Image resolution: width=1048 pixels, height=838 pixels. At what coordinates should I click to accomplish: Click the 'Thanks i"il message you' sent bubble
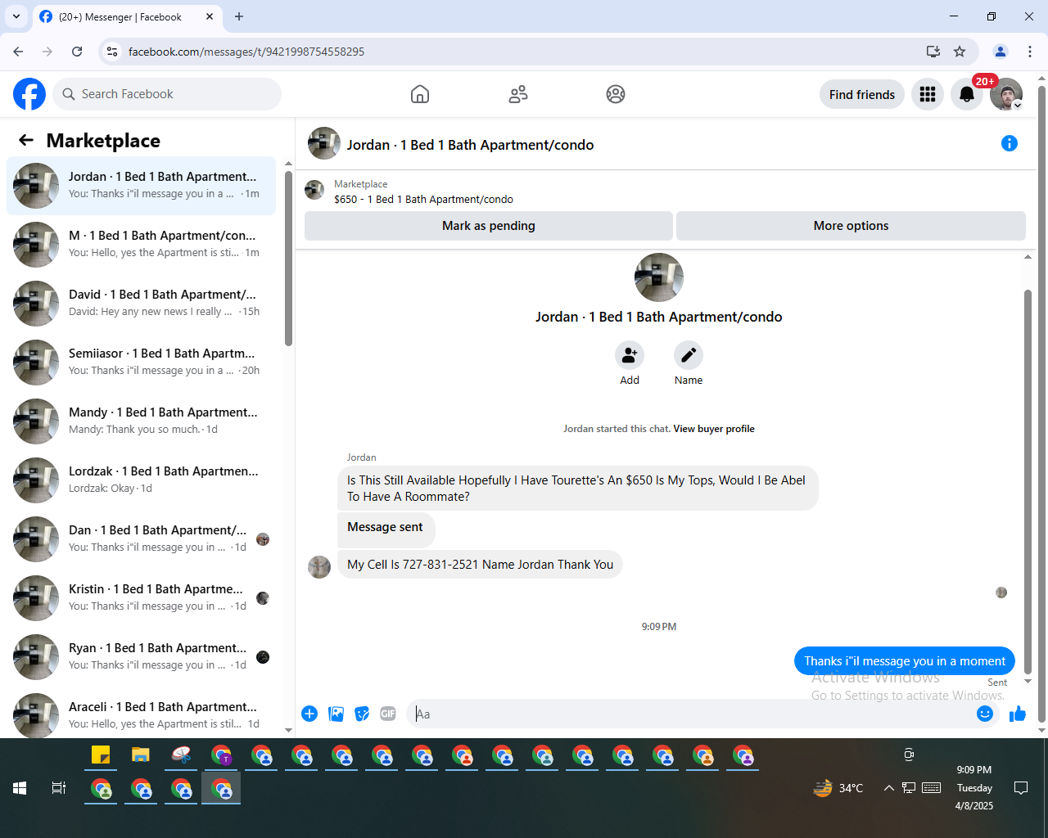coord(905,661)
